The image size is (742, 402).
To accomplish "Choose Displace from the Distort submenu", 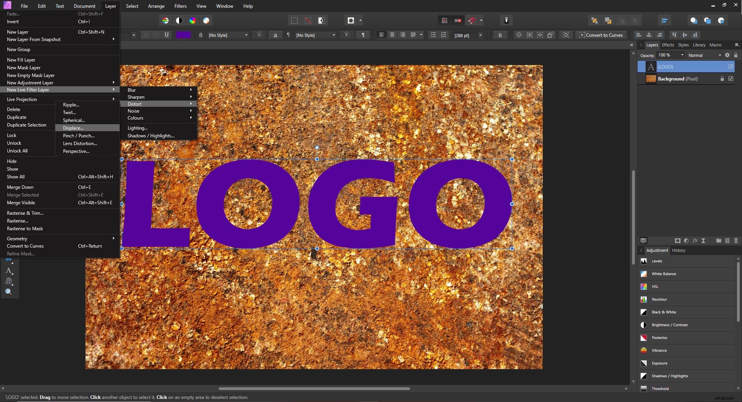I will 73,128.
